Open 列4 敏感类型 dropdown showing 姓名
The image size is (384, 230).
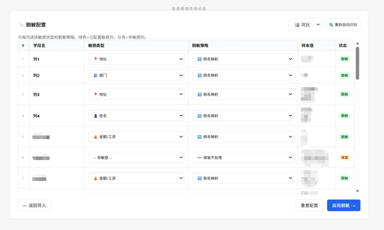pos(136,116)
